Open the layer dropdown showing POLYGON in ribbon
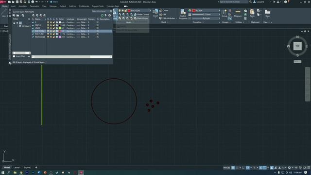 [135, 11]
